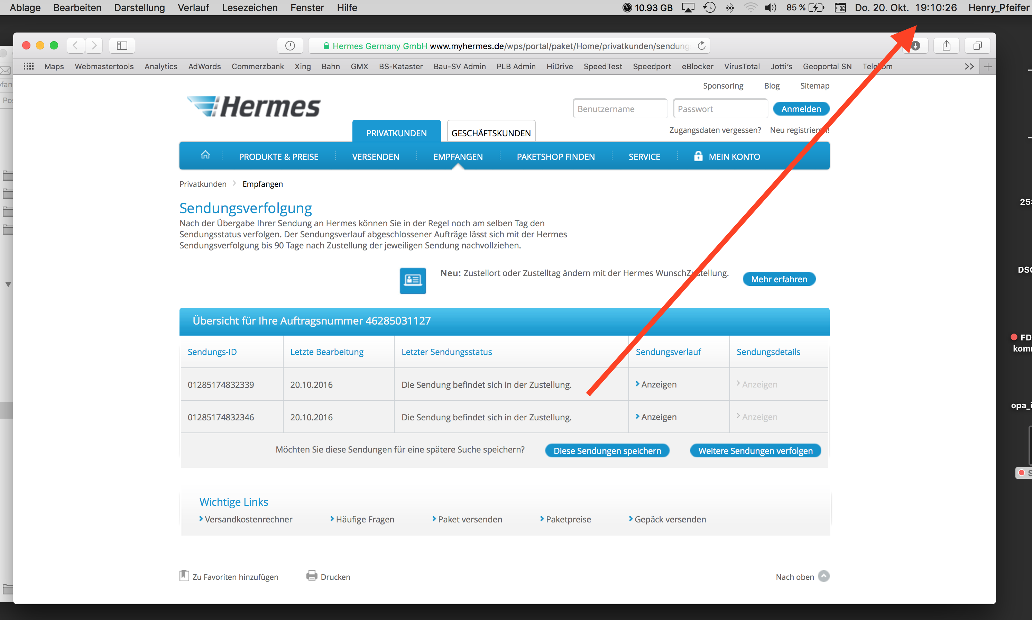Viewport: 1032px width, 620px height.
Task: Open the Paketpreise link
Action: (x=565, y=519)
